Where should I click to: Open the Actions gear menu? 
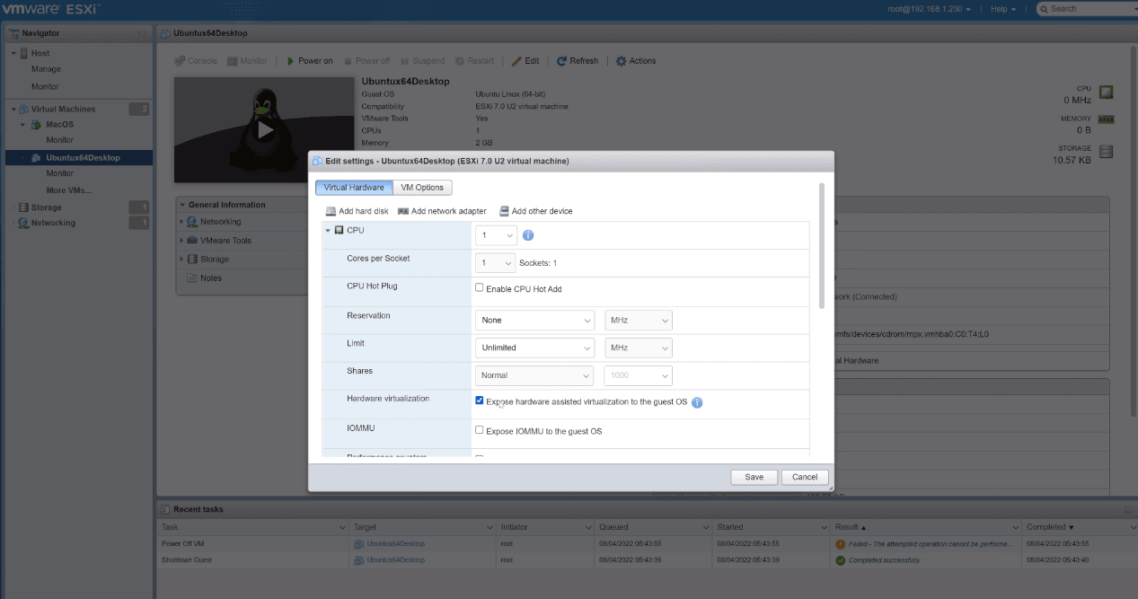pyautogui.click(x=636, y=61)
